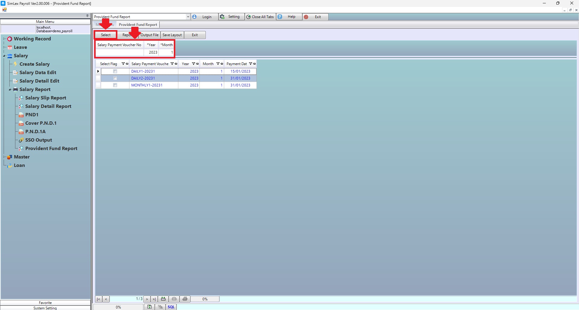Viewport: 579px width, 310px height.
Task: Expand the Working Record tree node
Action: coord(4,39)
